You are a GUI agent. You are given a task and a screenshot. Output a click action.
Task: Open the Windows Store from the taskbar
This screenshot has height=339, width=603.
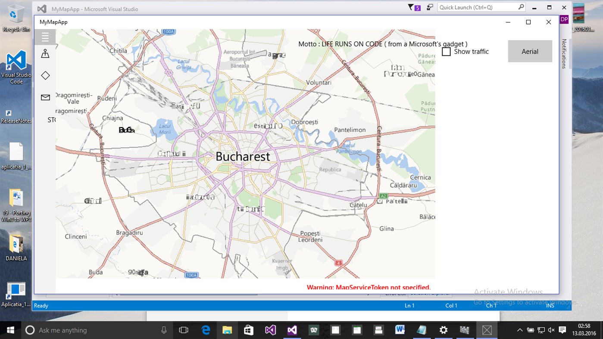[x=249, y=330]
